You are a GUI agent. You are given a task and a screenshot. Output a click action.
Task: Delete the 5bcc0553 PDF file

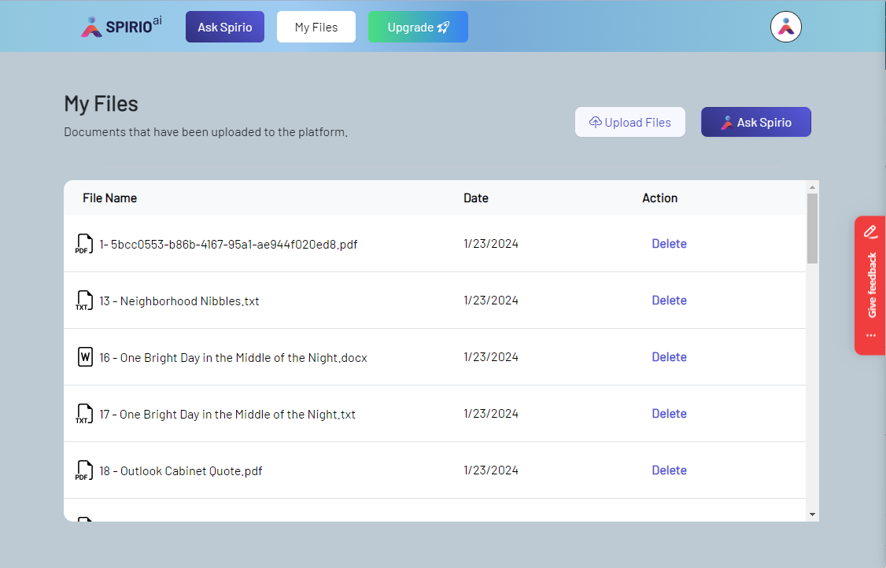669,244
